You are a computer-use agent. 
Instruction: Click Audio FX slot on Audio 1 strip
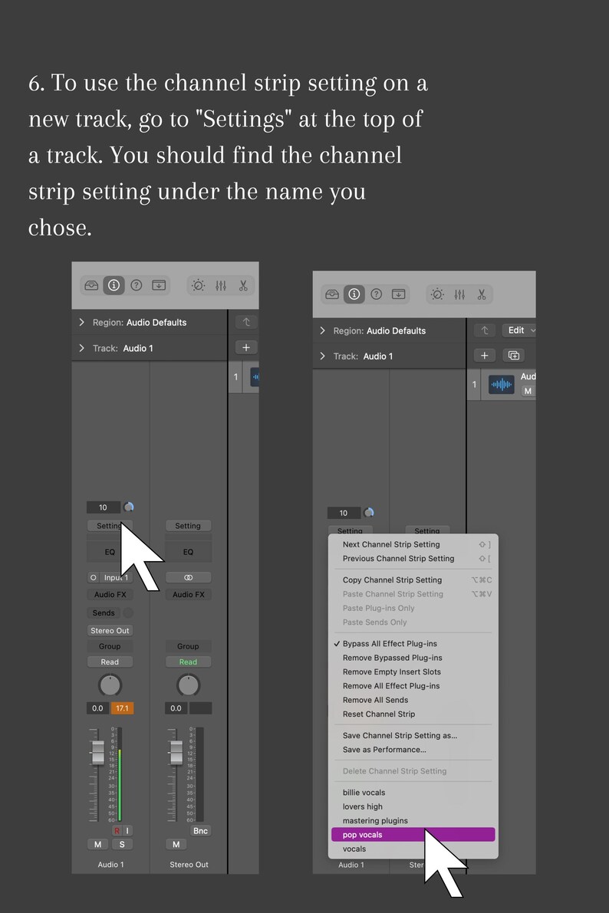[x=110, y=595]
